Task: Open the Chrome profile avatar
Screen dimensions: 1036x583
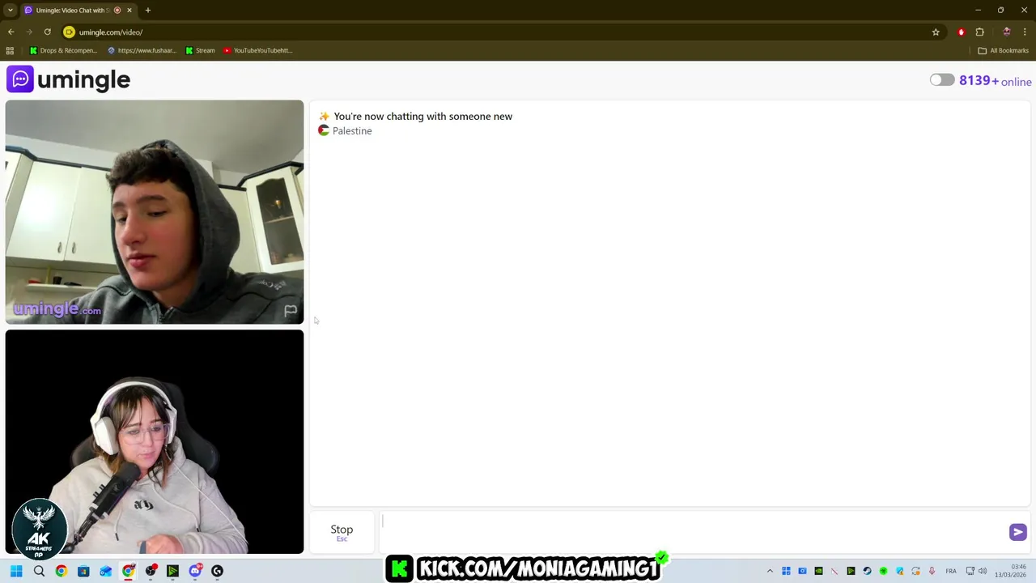Action: tap(1007, 32)
